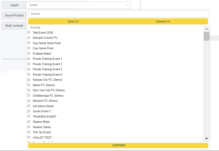Check Flowte Training Event 3 checkbox

coord(29,69)
